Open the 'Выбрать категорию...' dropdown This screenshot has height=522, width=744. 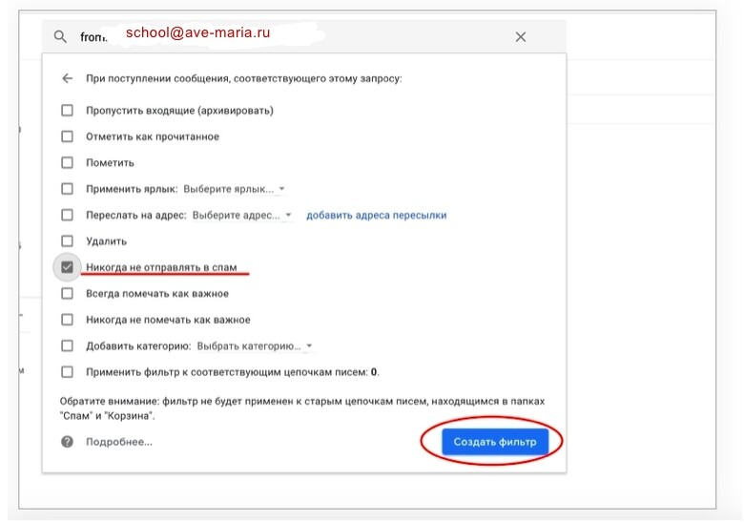click(255, 346)
